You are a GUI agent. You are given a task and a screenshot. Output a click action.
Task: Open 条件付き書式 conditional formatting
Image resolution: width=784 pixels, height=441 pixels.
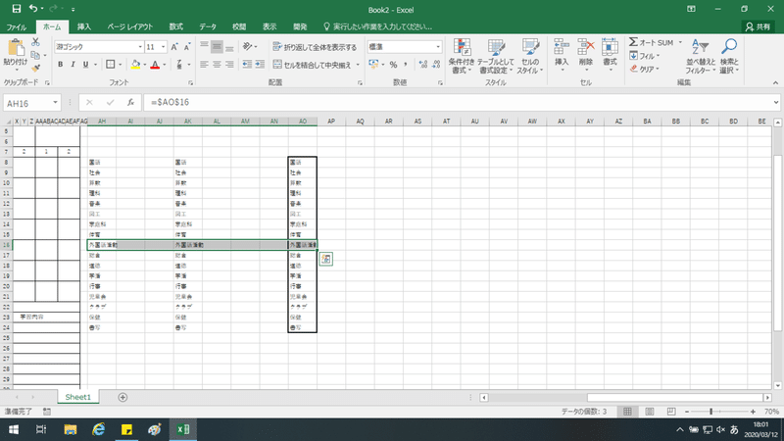[x=461, y=57]
